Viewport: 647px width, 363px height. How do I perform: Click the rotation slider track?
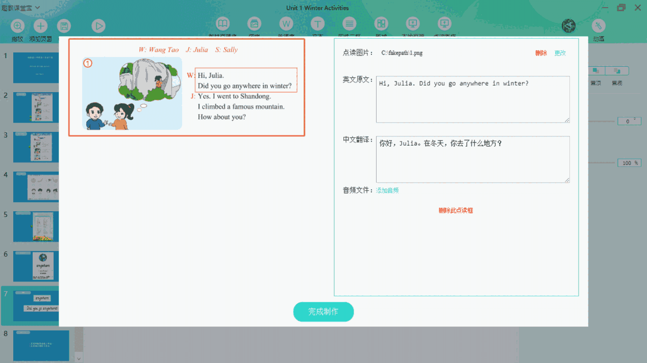602,121
